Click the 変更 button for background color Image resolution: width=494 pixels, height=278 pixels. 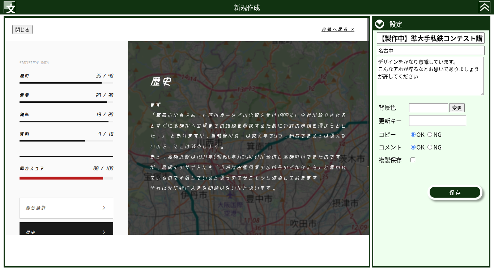(457, 108)
